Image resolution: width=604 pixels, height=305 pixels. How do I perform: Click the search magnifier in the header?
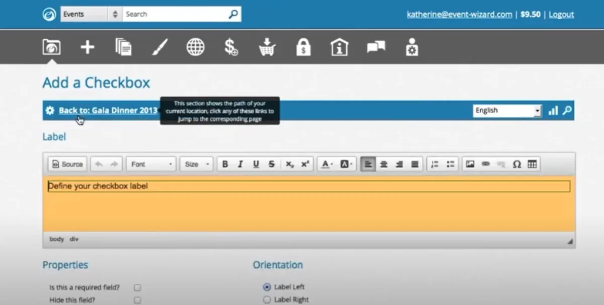(x=233, y=14)
